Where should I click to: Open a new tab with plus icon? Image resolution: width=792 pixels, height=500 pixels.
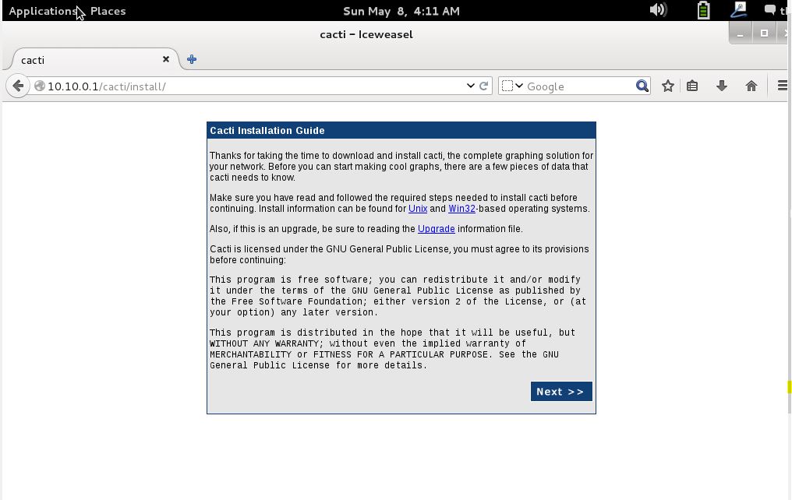click(x=192, y=59)
